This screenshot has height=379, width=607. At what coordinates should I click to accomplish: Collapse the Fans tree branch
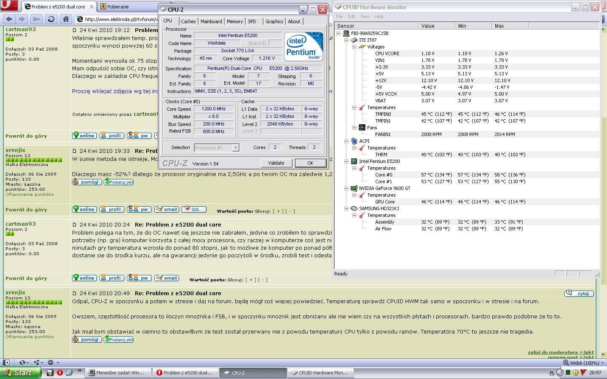(x=355, y=128)
